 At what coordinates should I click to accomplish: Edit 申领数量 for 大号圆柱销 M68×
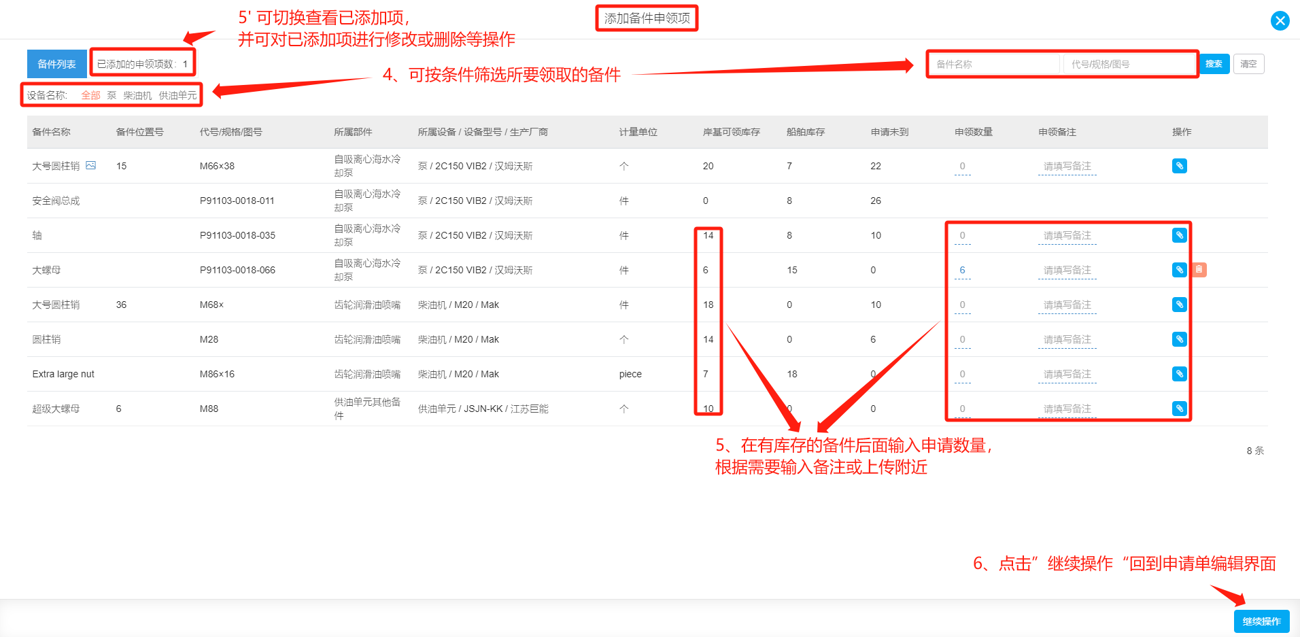point(962,305)
